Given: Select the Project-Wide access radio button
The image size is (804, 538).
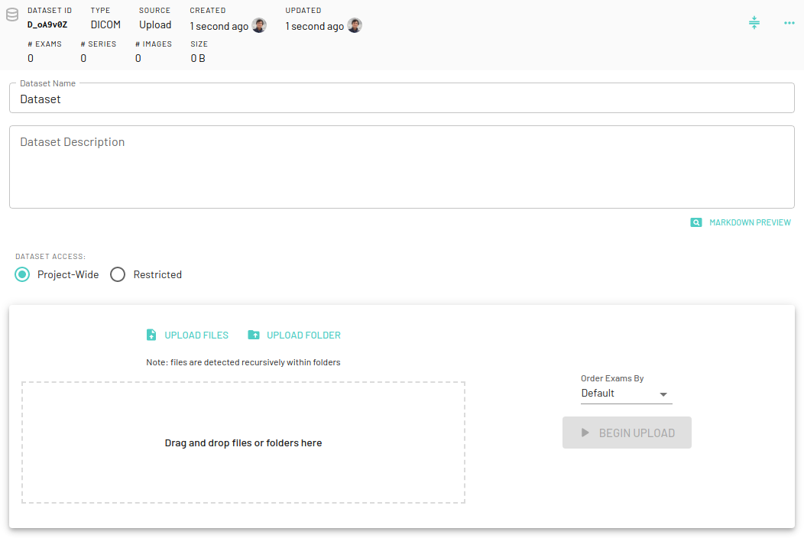Looking at the screenshot, I should click(23, 274).
